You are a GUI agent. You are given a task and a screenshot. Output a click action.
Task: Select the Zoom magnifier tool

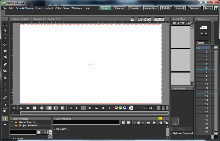click(5, 111)
